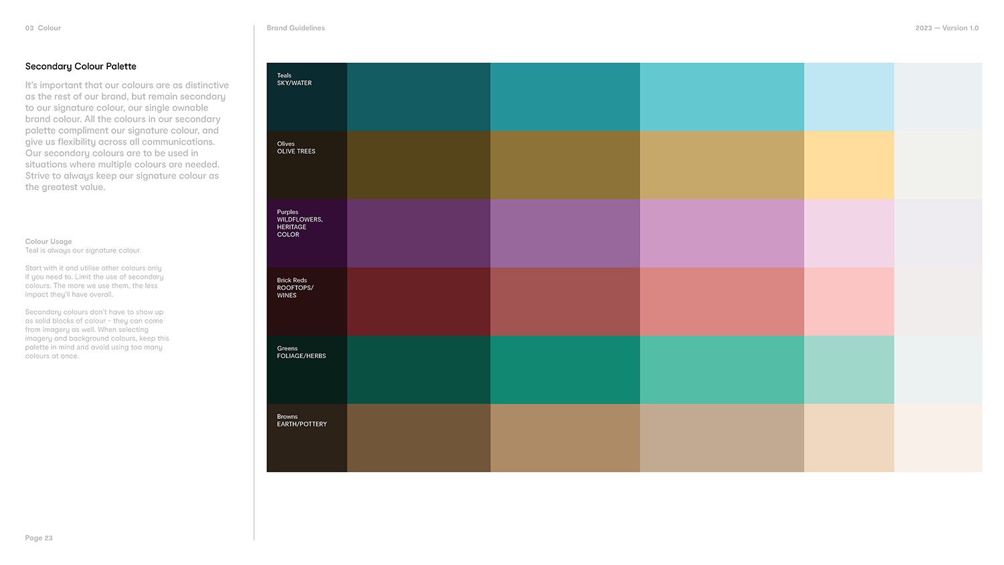
Task: Click the Brand Guidelines header text
Action: (296, 28)
